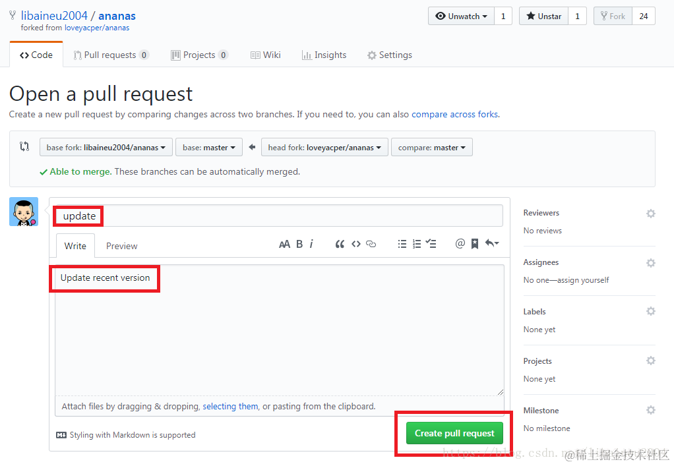The width and height of the screenshot is (674, 466).
Task: Click the stargazers count 1
Action: pyautogui.click(x=577, y=16)
